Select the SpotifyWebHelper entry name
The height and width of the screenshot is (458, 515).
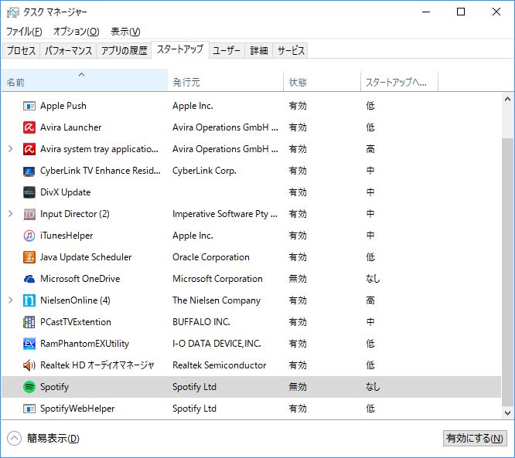77,409
